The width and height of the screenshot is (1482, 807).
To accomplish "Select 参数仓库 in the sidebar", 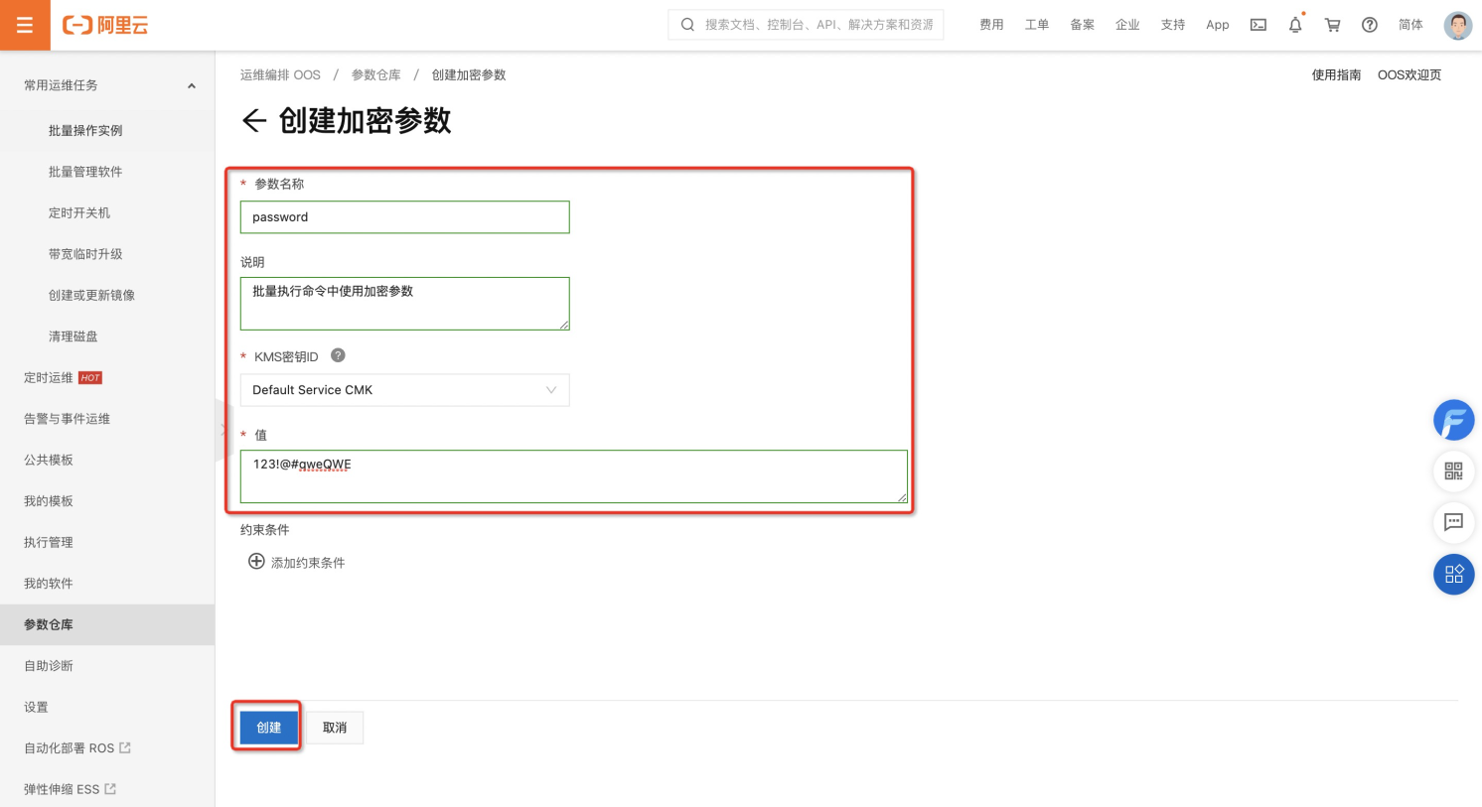I will 107,624.
